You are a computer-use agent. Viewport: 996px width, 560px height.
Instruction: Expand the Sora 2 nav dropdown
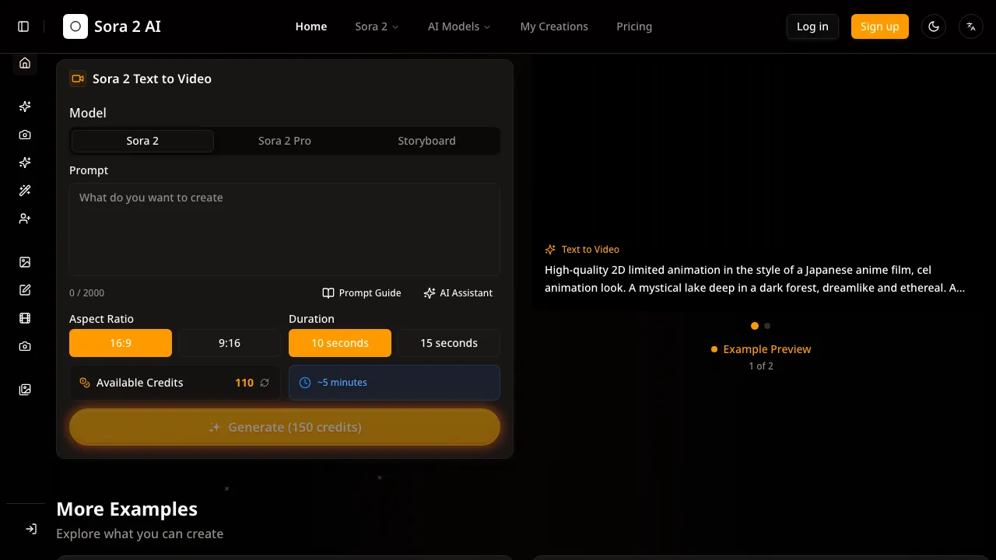pos(377,26)
